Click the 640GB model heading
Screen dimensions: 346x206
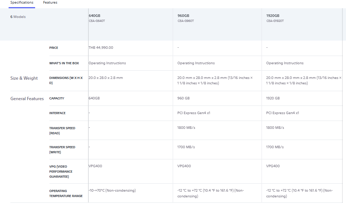coord(95,16)
